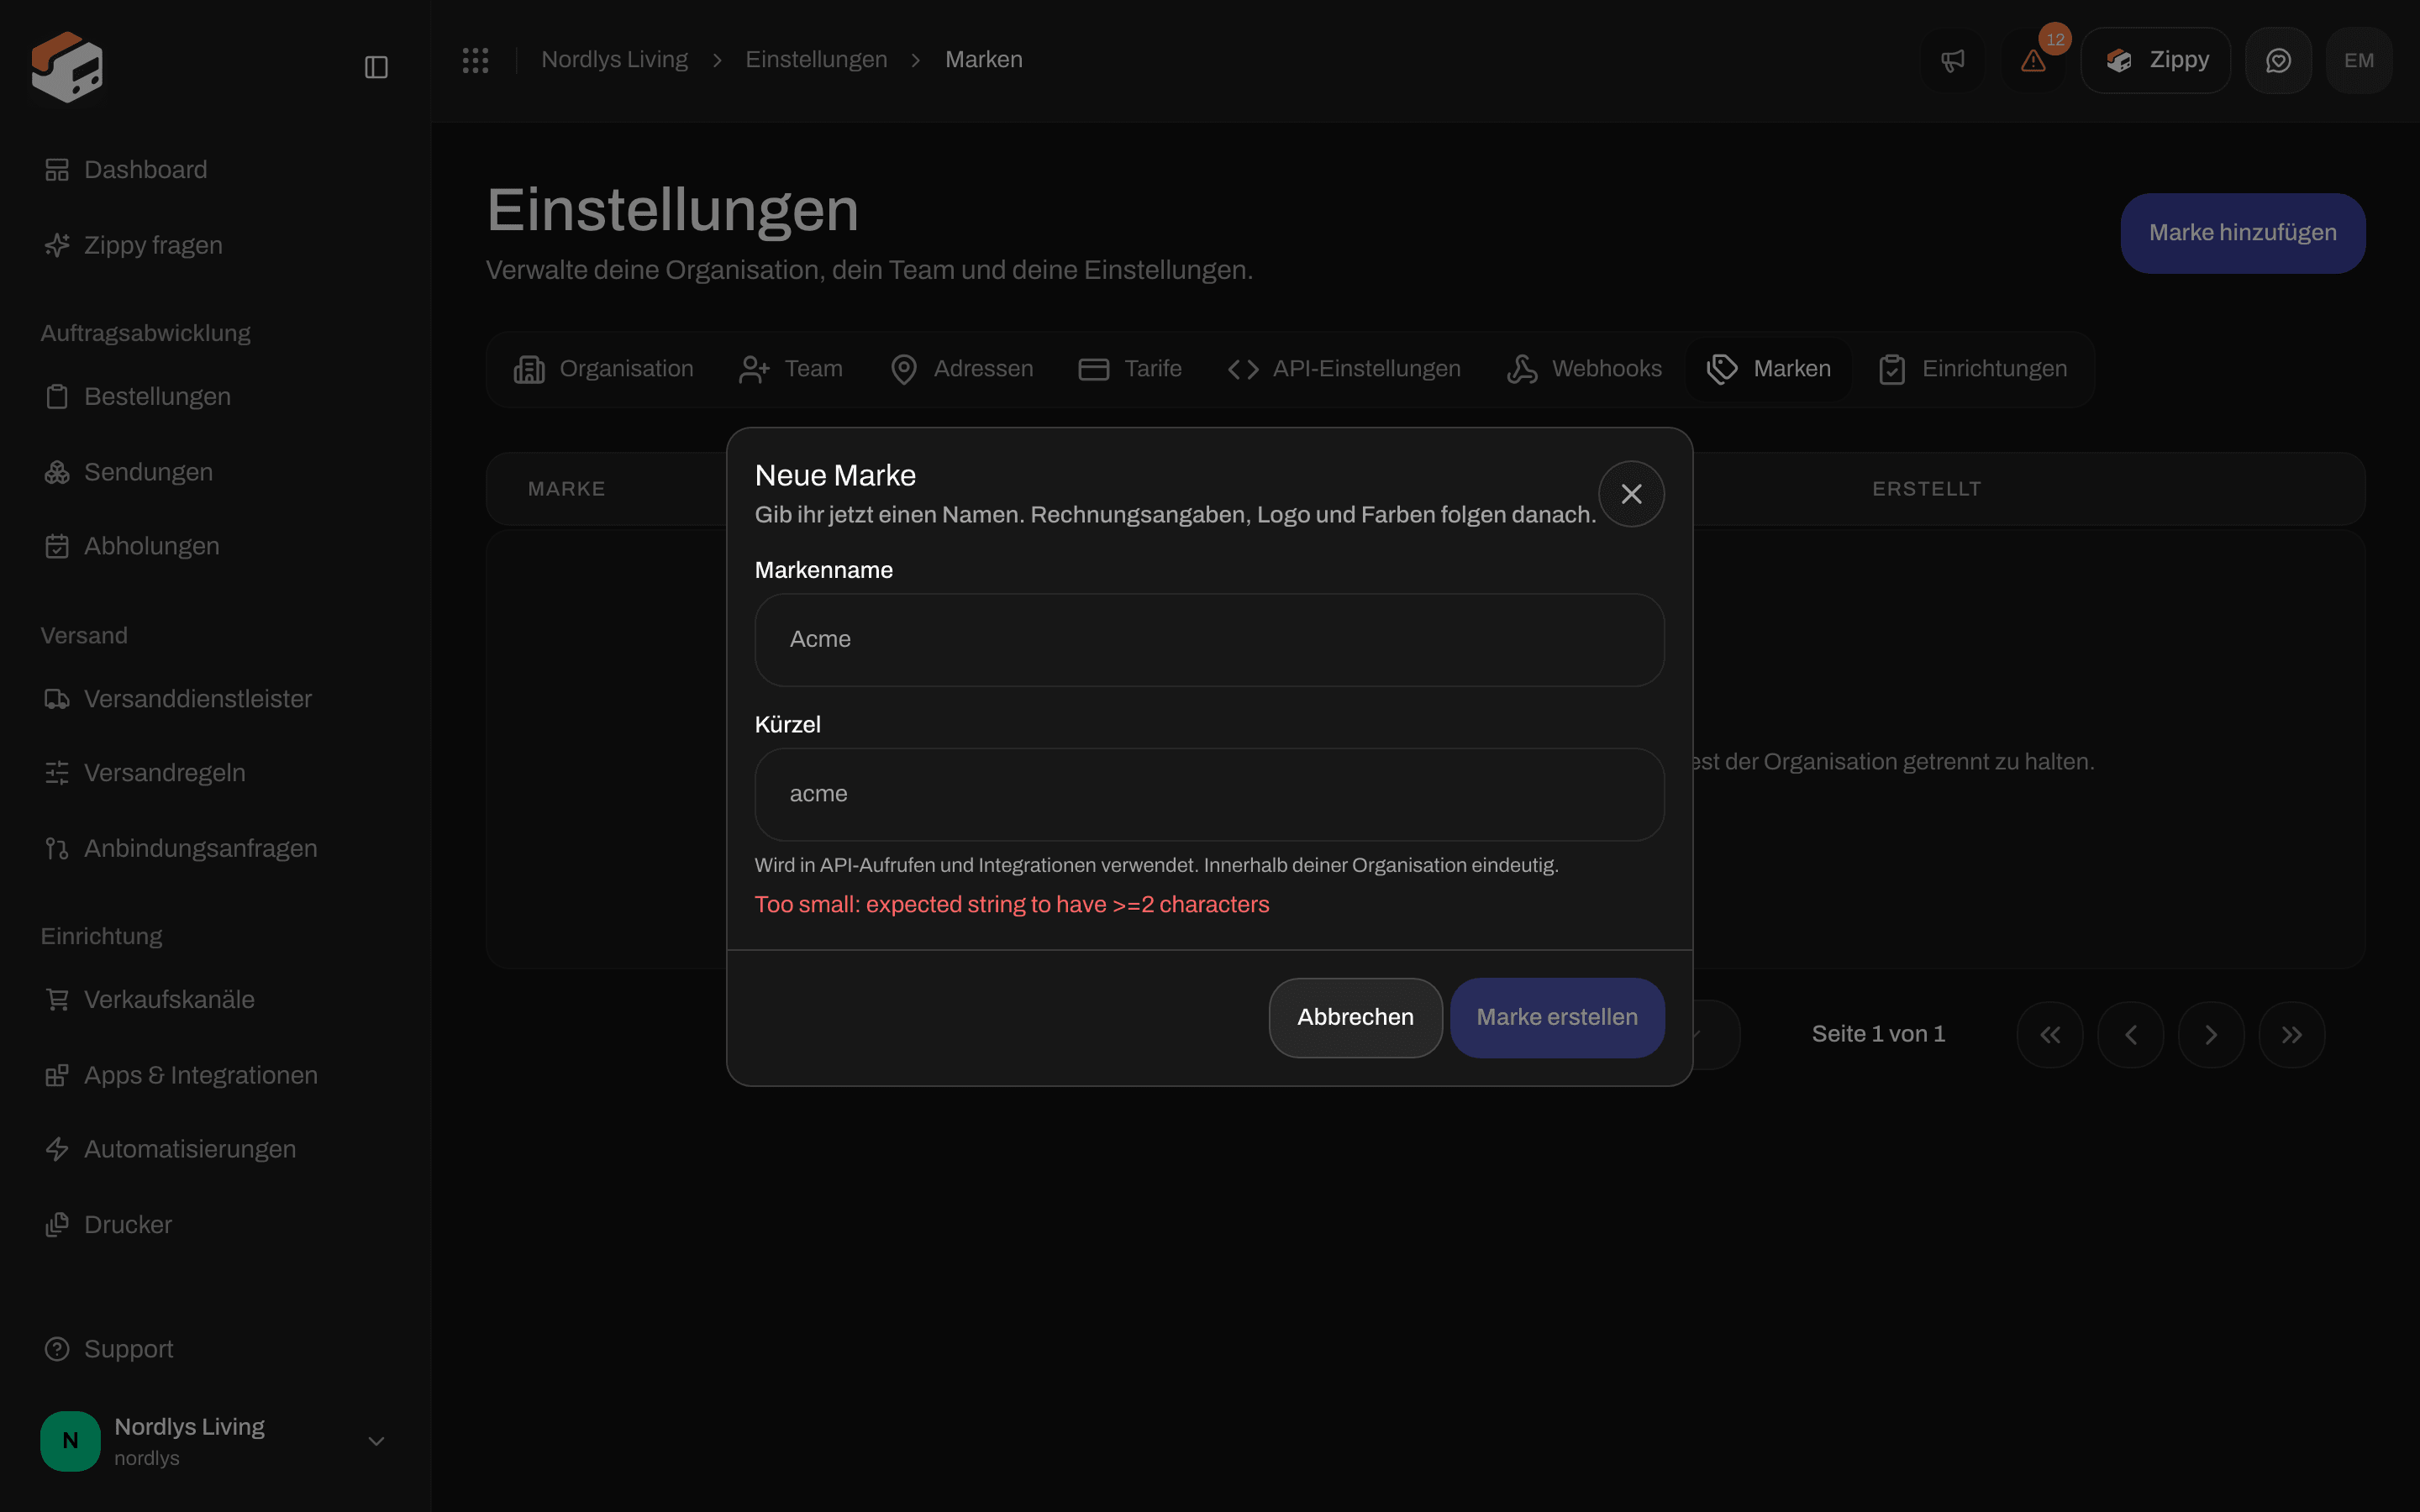
Task: Focus the Markenname input field
Action: pos(1209,640)
